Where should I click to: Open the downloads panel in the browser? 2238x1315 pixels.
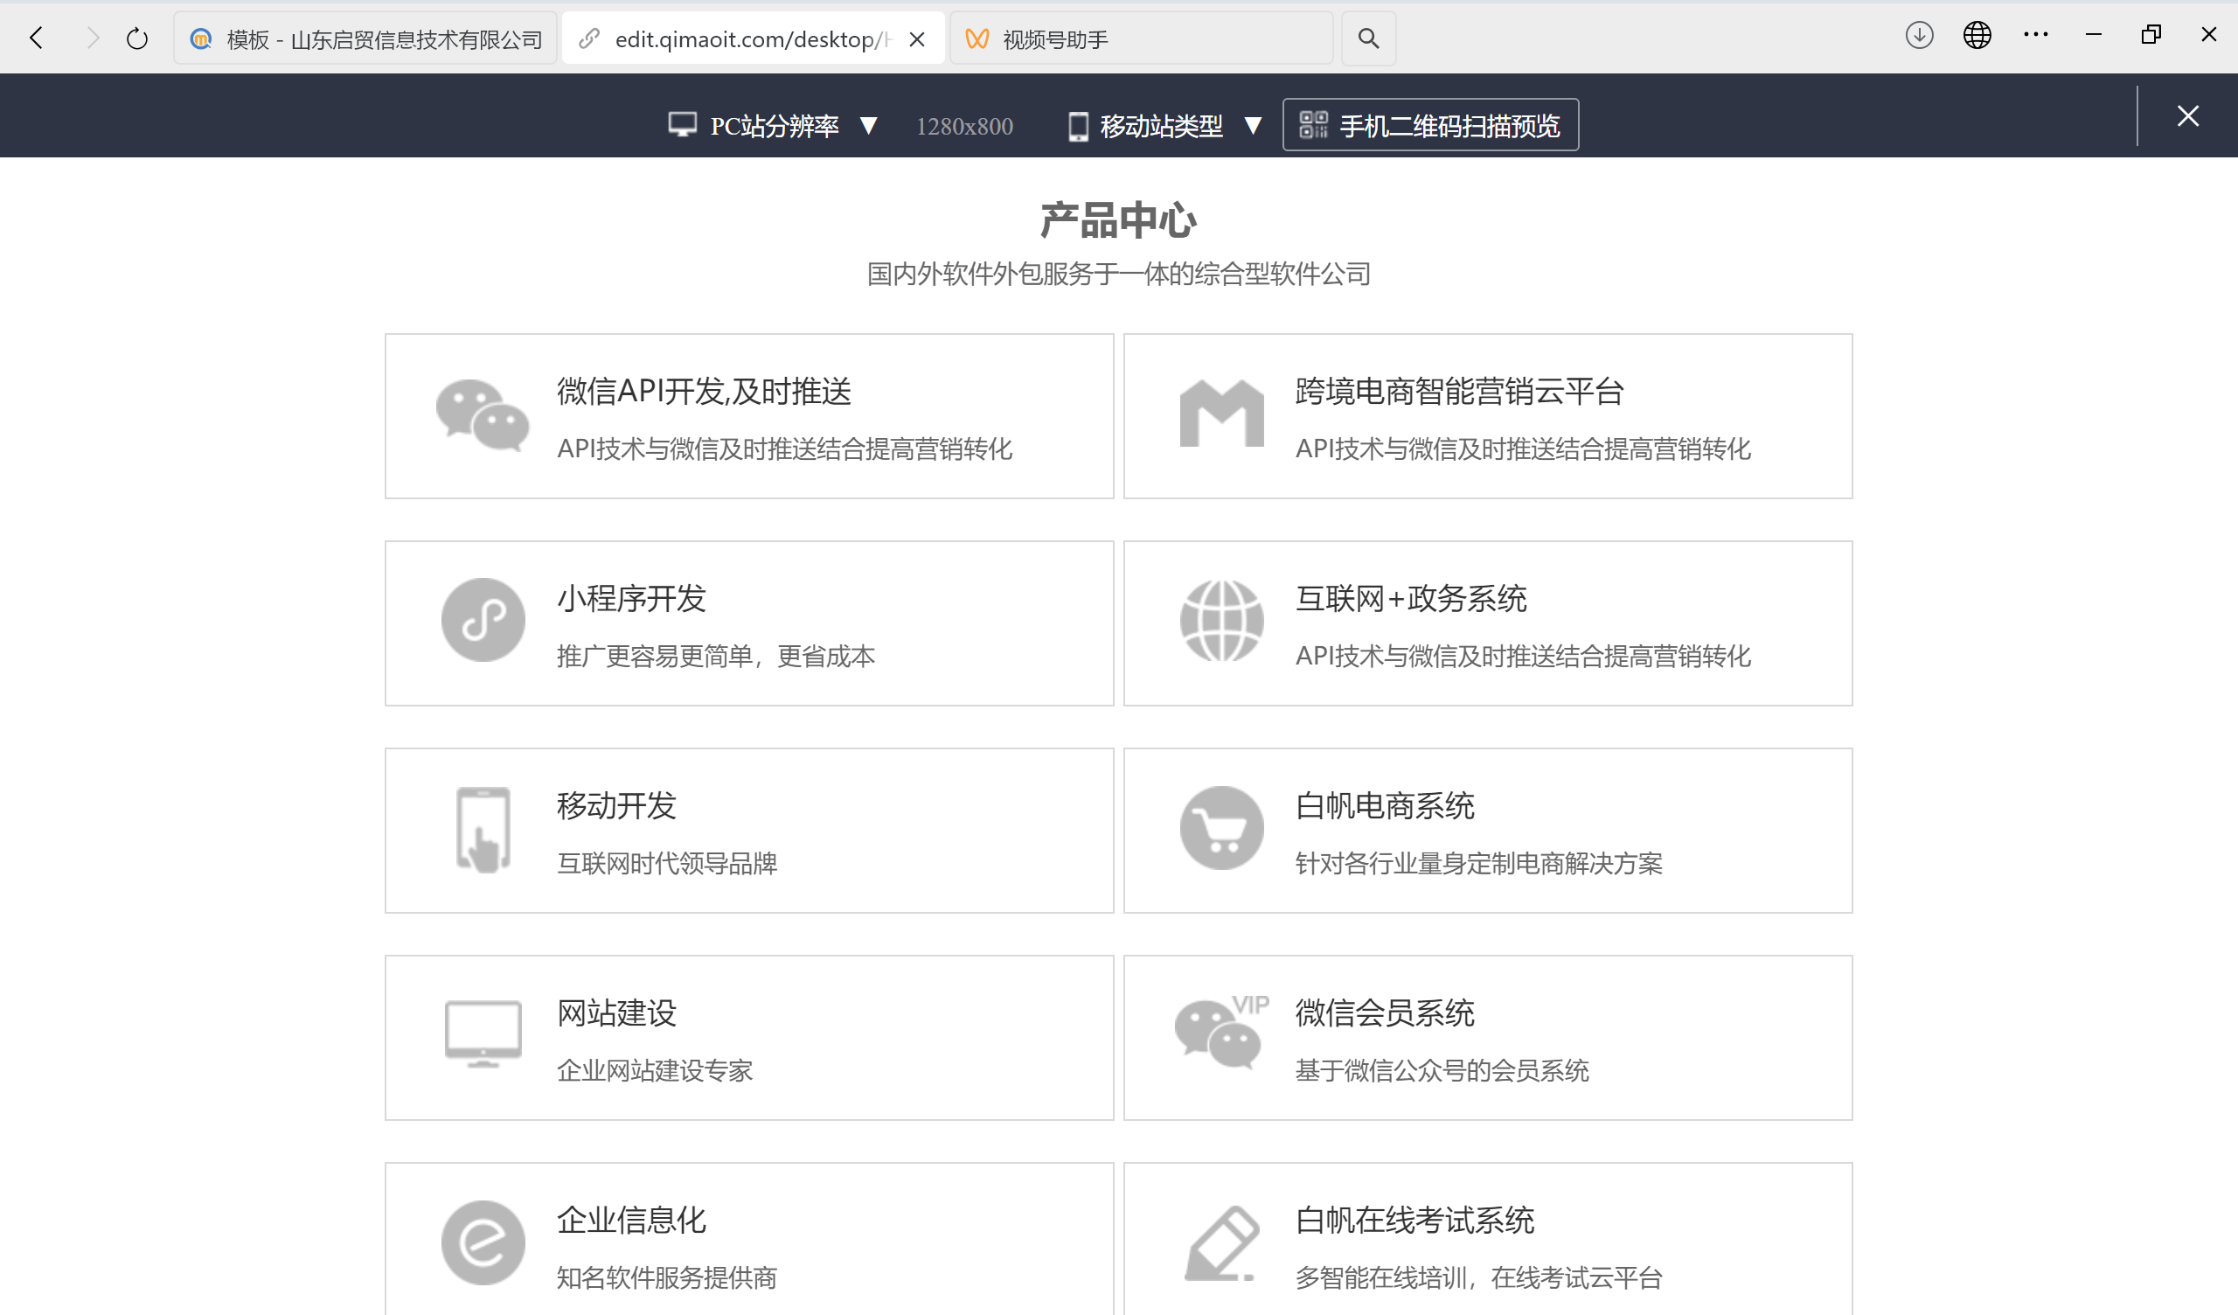1919,36
